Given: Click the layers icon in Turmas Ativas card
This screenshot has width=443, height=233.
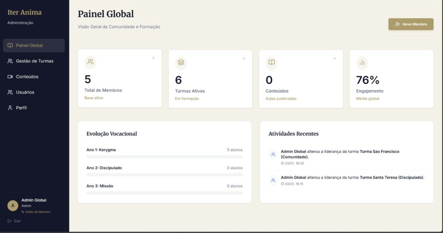Looking at the screenshot, I should (181, 62).
